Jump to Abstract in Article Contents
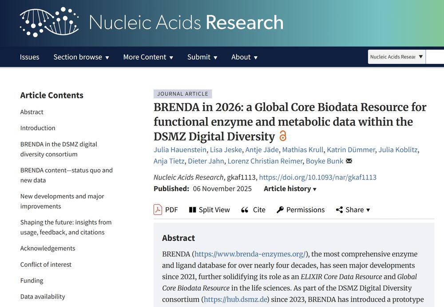Screen dimensions: 444x307 tap(32, 112)
